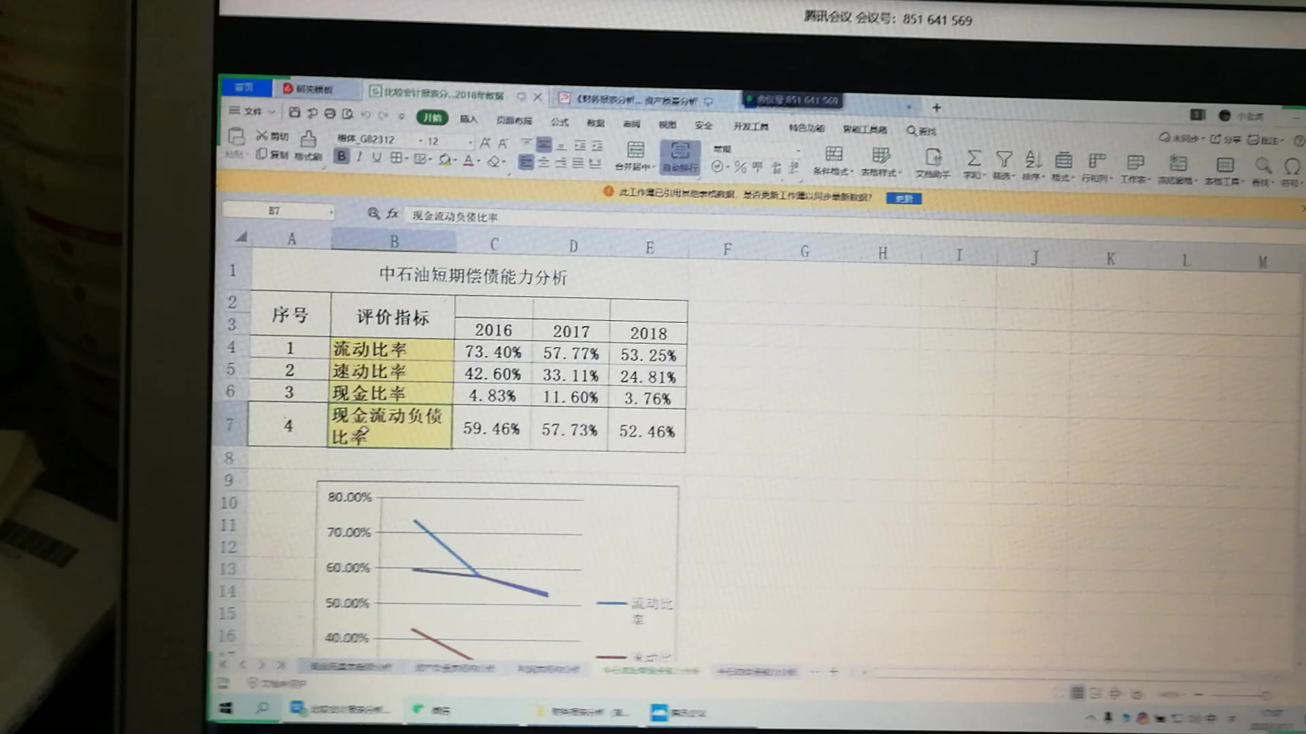Image resolution: width=1306 pixels, height=734 pixels.
Task: Open the font name dropdown
Action: click(421, 141)
